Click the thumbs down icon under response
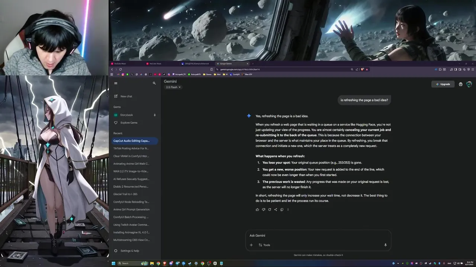 click(x=263, y=210)
